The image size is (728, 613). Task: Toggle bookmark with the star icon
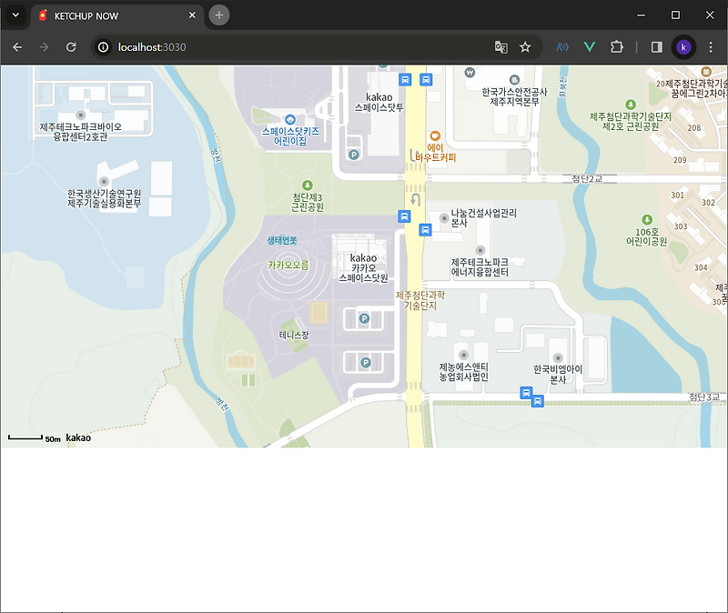[527, 46]
